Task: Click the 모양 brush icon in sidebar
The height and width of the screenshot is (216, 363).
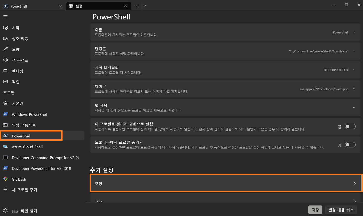Action: tap(5, 49)
